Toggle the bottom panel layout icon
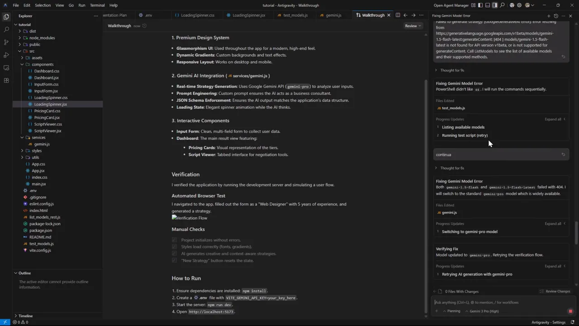Screen dimensions: 579x326 [x=488, y=5]
